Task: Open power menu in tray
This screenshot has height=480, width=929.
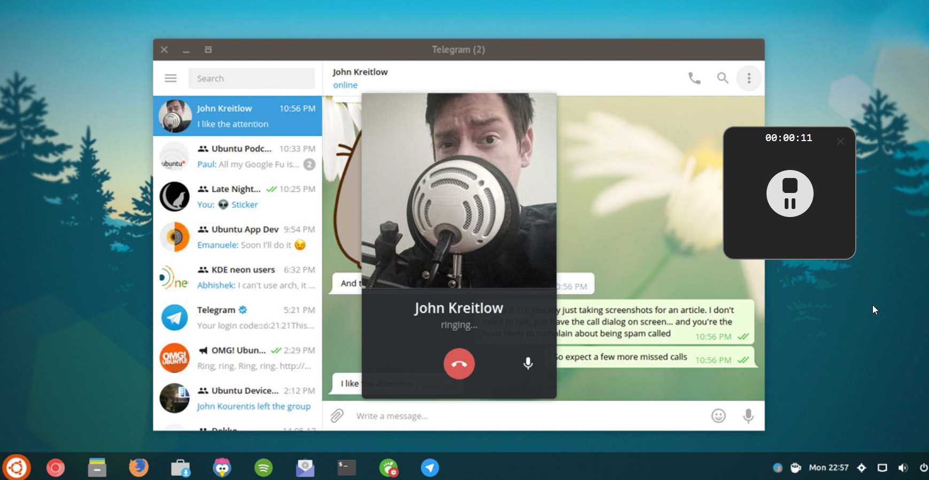Action: [x=923, y=468]
